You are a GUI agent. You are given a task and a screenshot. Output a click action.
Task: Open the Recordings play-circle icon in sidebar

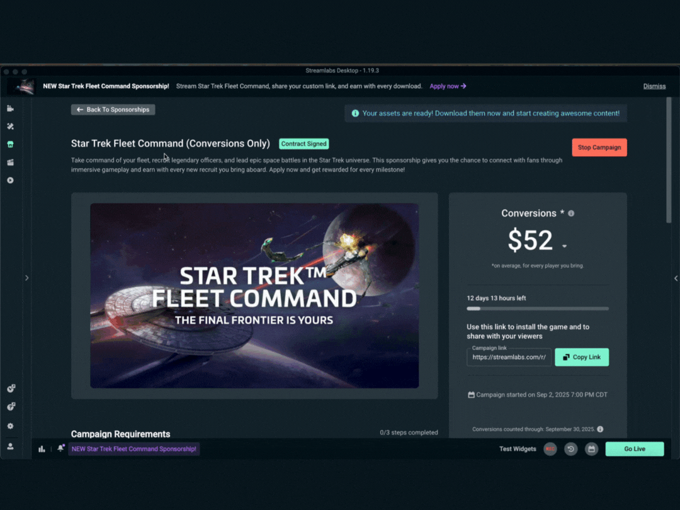(11, 180)
